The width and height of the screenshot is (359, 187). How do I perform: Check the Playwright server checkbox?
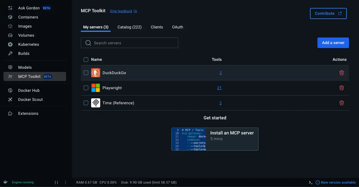[x=86, y=88]
